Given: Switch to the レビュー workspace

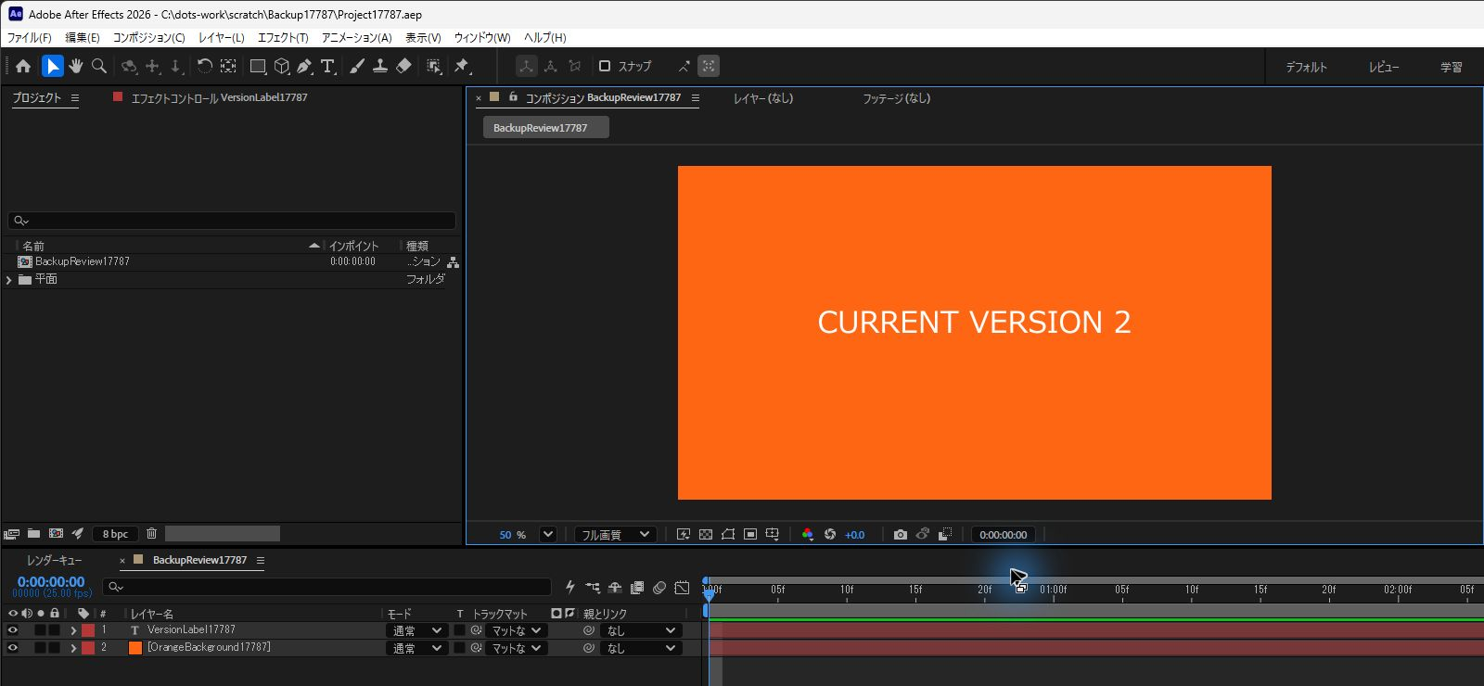Looking at the screenshot, I should pyautogui.click(x=1384, y=67).
